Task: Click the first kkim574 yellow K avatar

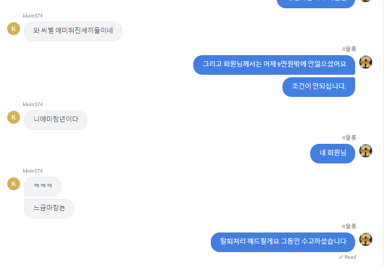Action: (13, 29)
